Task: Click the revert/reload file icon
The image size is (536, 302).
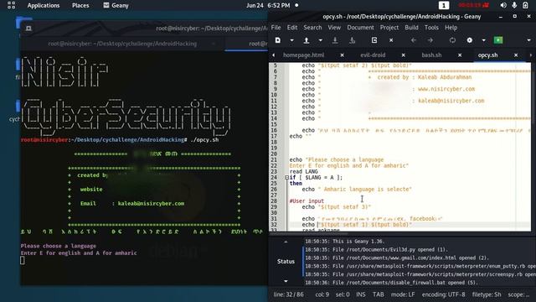Action: click(374, 40)
